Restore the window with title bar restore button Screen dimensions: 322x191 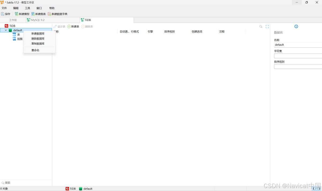(306, 2)
